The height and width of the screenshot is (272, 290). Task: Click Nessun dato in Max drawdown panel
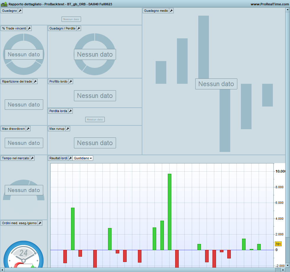click(24, 143)
